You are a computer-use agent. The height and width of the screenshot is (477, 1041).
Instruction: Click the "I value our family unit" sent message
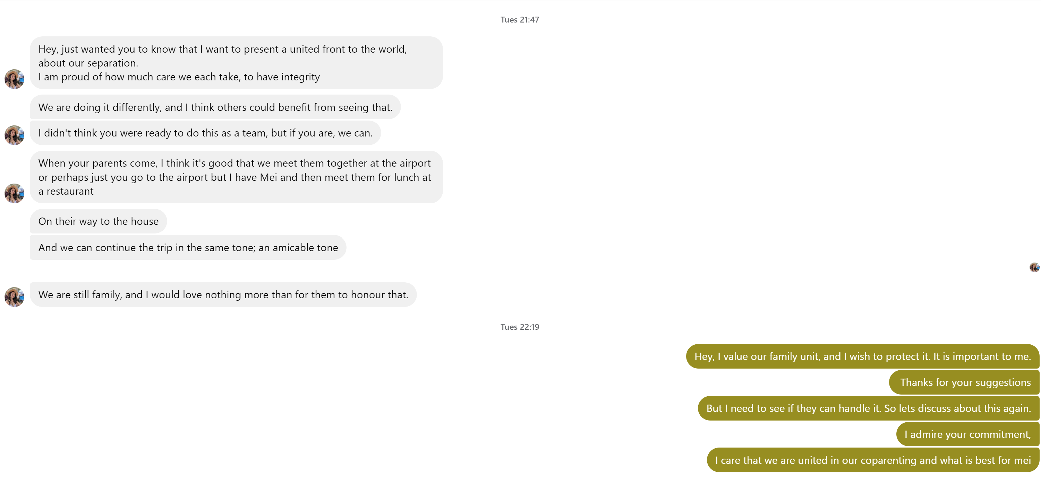[x=862, y=357]
